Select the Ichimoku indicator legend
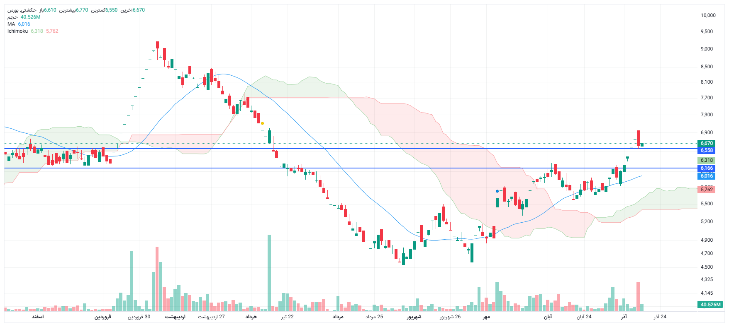The width and height of the screenshot is (729, 327). click(17, 31)
